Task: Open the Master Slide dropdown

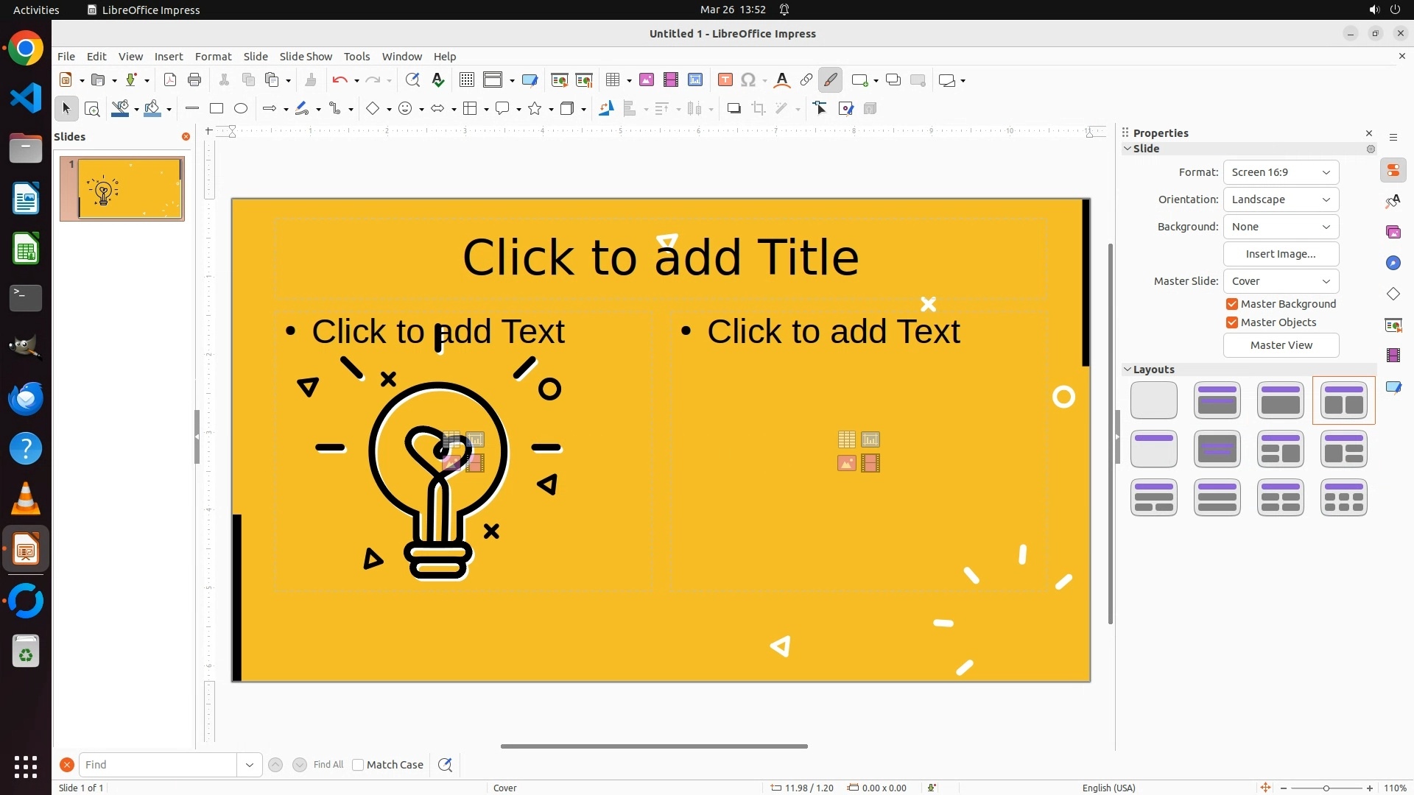Action: click(x=1281, y=281)
